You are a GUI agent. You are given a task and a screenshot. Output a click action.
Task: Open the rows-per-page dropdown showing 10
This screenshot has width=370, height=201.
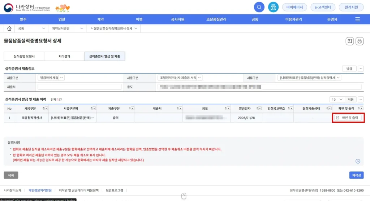[336, 99]
